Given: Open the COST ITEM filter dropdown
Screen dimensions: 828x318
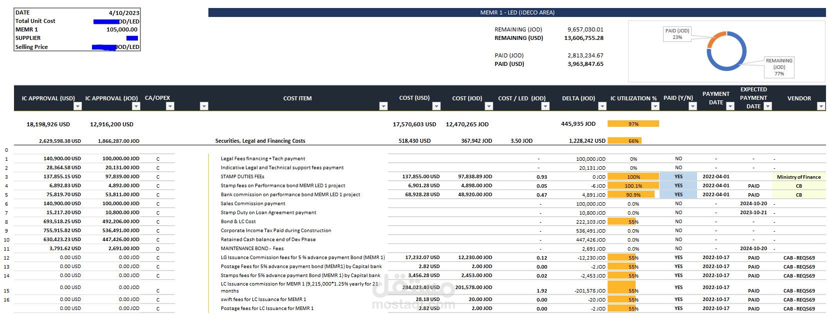Looking at the screenshot, I should [383, 106].
